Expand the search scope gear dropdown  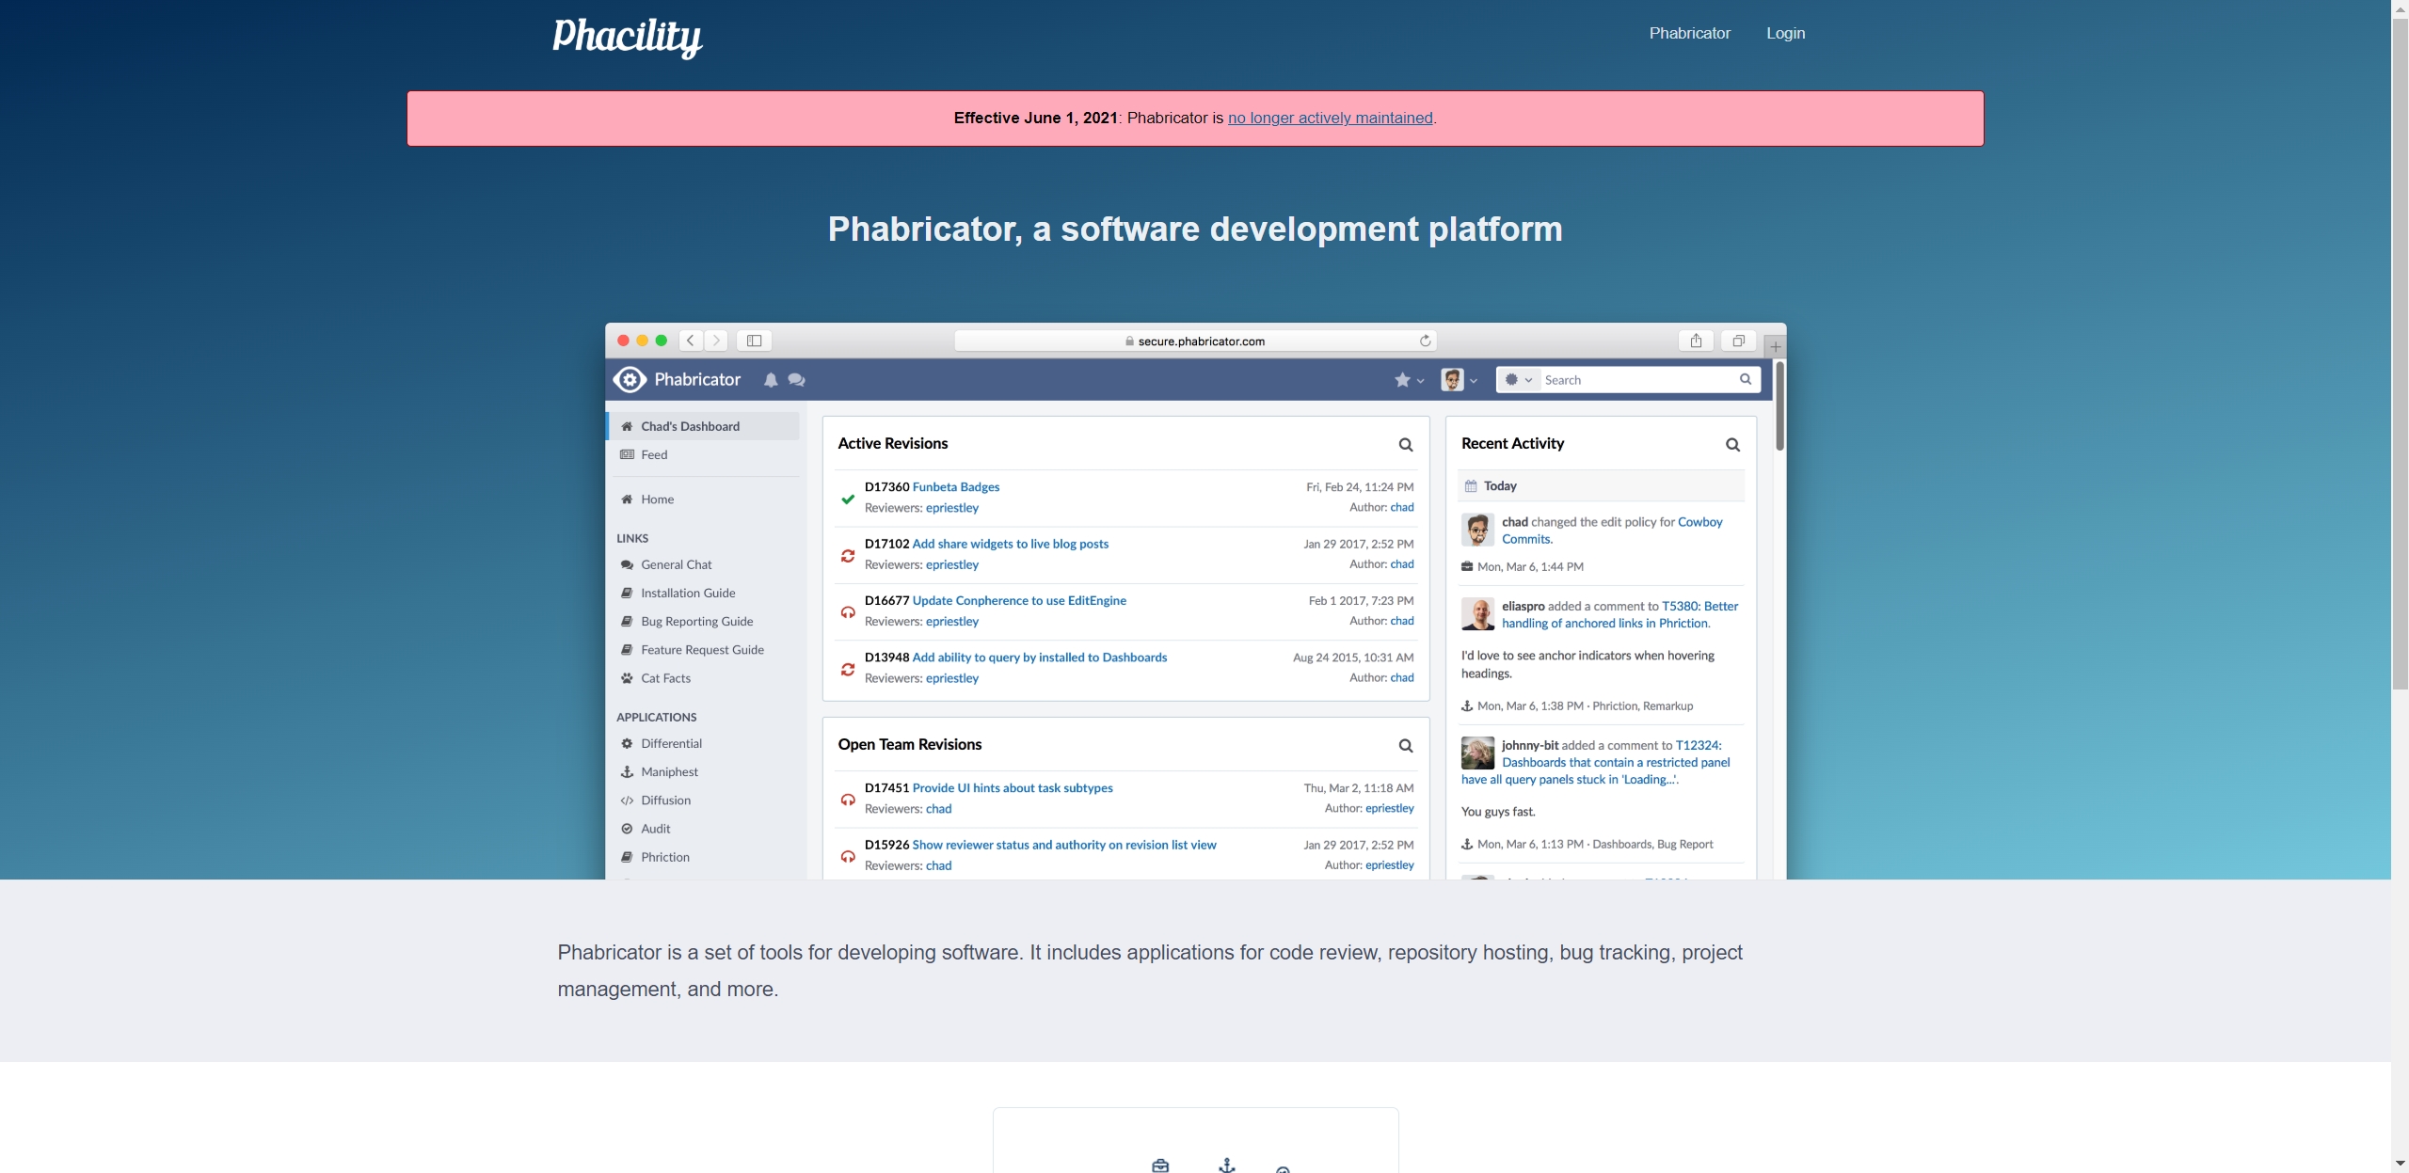click(x=1518, y=380)
